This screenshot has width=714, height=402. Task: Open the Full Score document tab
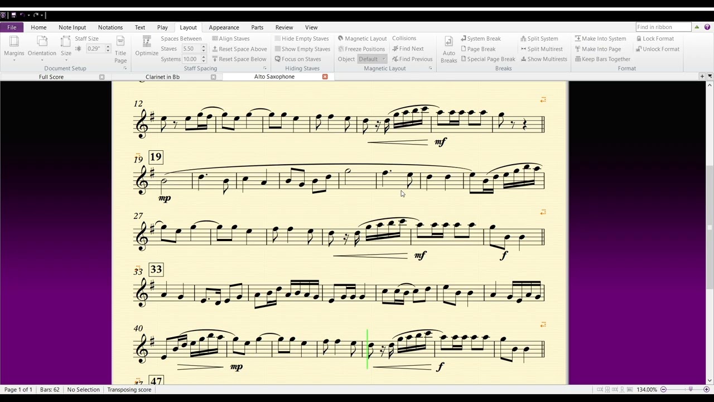coord(51,76)
